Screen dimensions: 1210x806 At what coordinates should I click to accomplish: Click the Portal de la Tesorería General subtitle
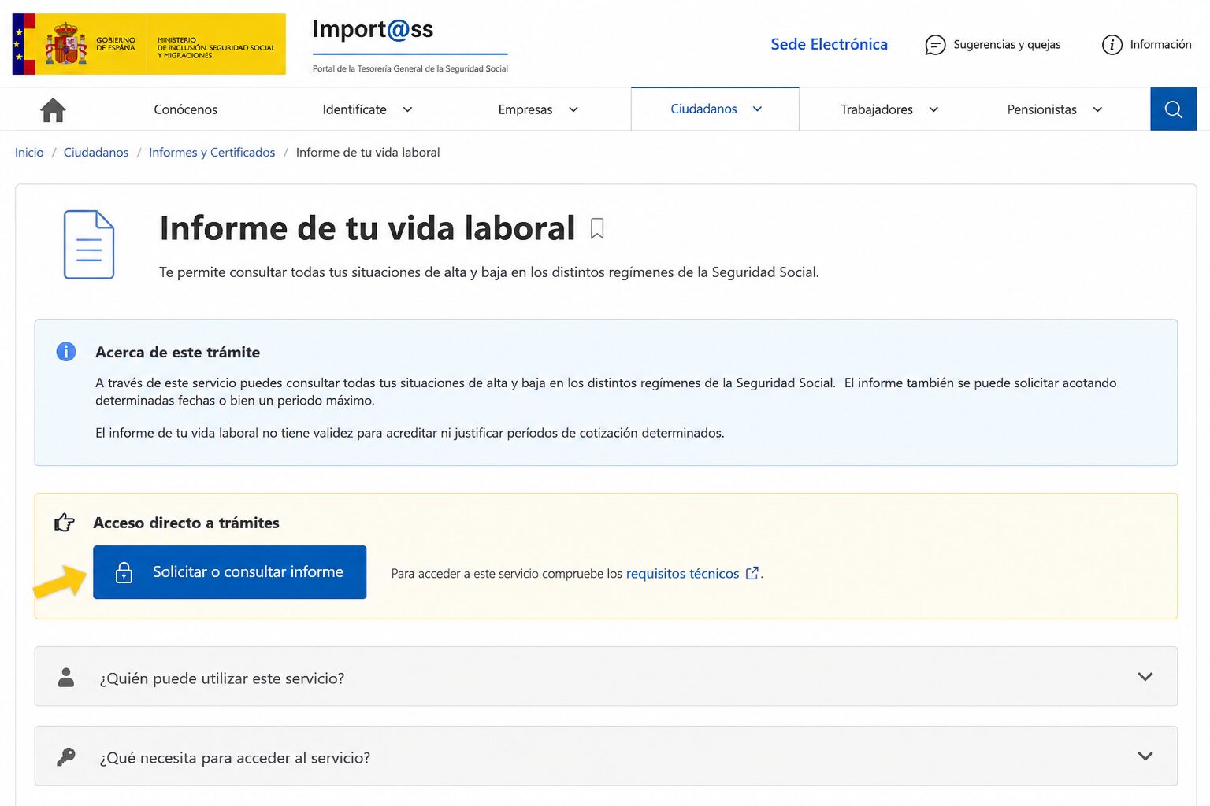[x=410, y=68]
